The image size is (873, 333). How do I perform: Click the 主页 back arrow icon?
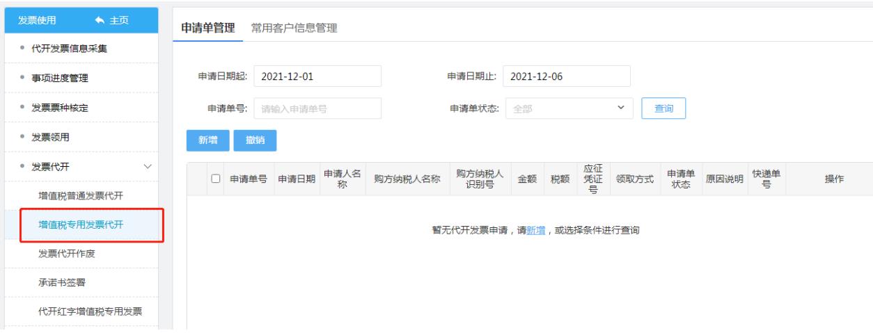(x=105, y=19)
